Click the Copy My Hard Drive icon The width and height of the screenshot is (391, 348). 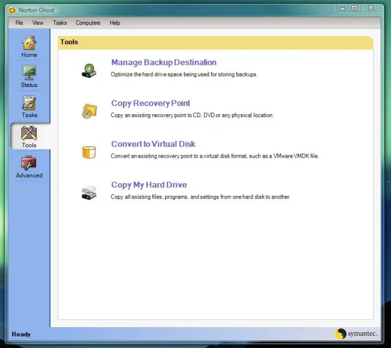point(89,193)
